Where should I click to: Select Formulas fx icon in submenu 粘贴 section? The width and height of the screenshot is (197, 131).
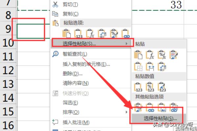150,55
